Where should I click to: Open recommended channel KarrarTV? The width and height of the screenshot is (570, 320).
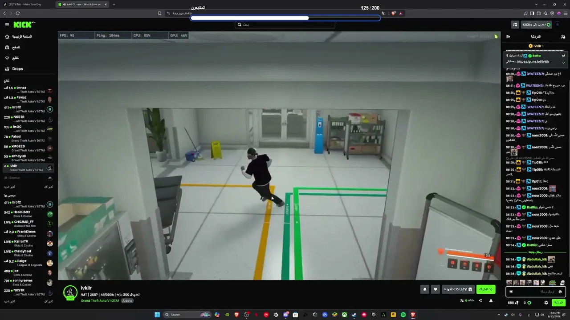(28, 243)
